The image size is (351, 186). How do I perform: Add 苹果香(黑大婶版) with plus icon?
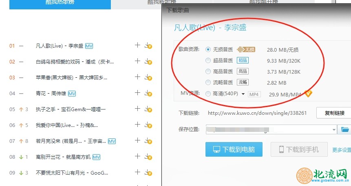tap(137, 77)
